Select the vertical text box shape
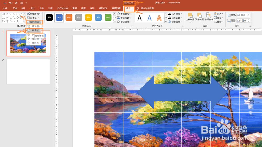 (x=7, y=14)
